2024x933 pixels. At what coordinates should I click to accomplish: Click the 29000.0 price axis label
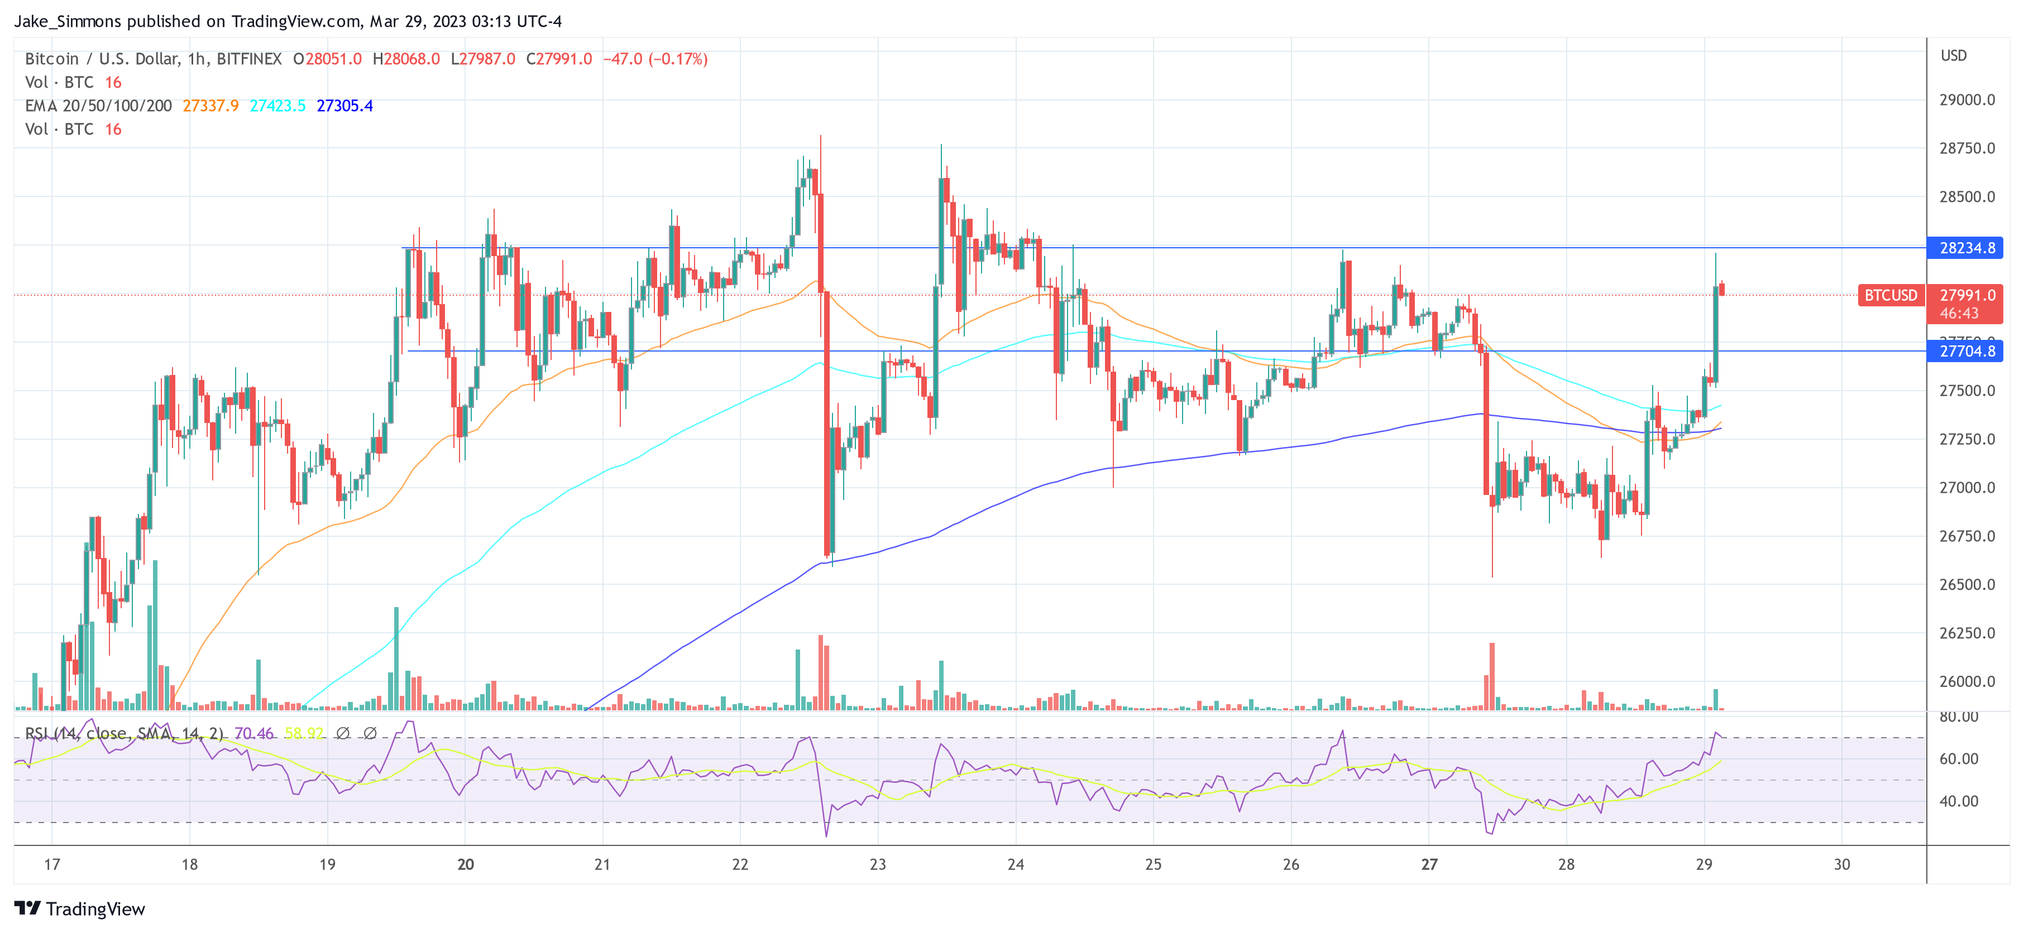coord(1966,100)
